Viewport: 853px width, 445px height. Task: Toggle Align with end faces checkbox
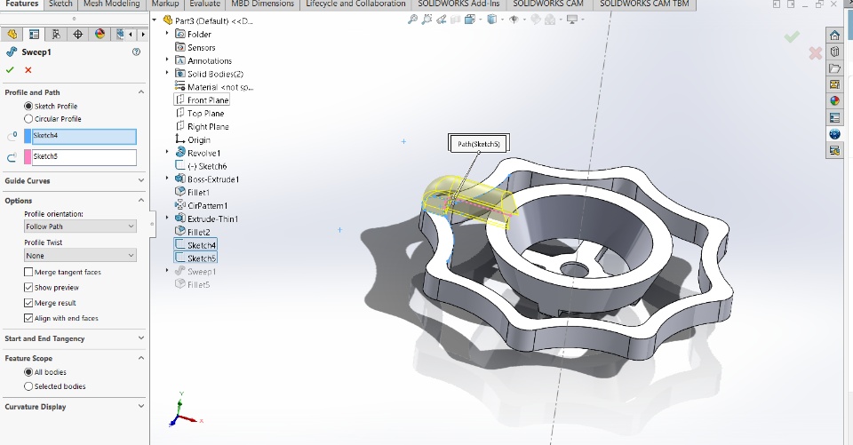[28, 318]
